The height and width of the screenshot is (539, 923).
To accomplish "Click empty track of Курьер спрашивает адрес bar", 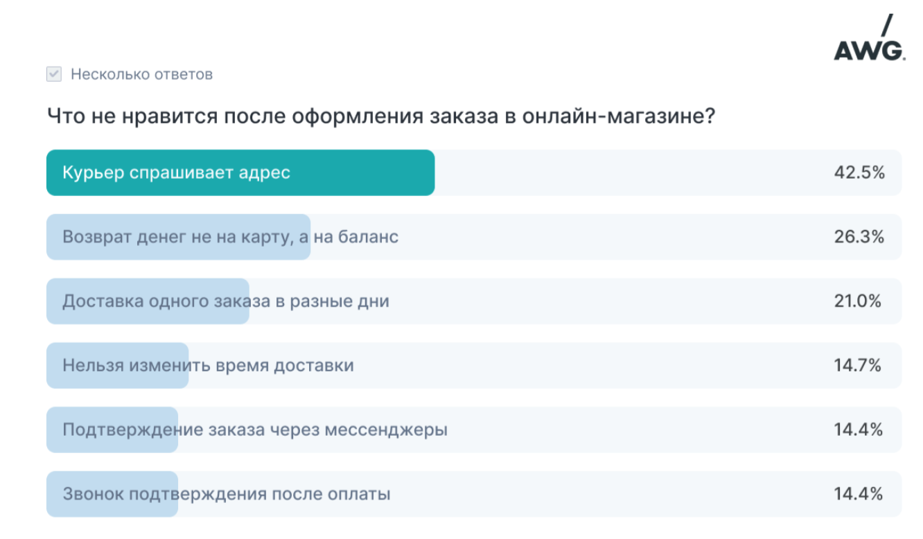I will pyautogui.click(x=631, y=173).
